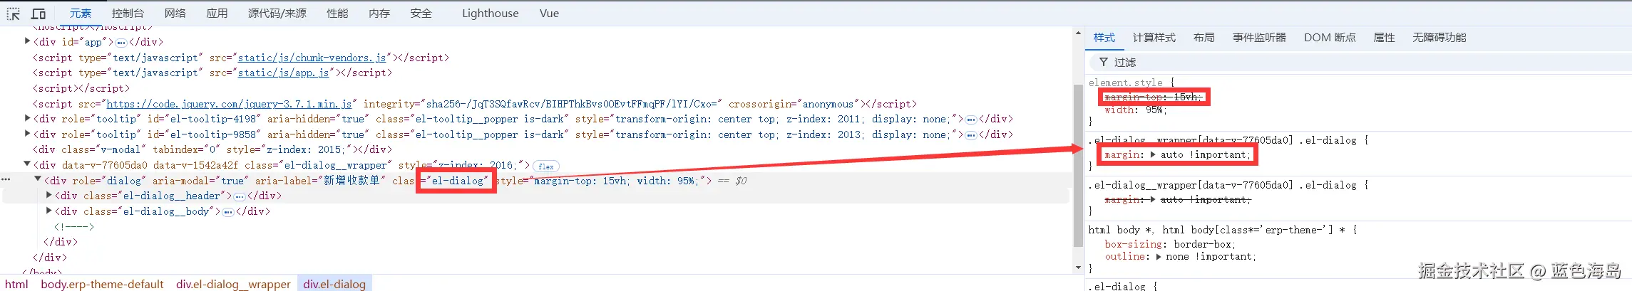
Task: Open the 安全 tab
Action: pos(421,14)
